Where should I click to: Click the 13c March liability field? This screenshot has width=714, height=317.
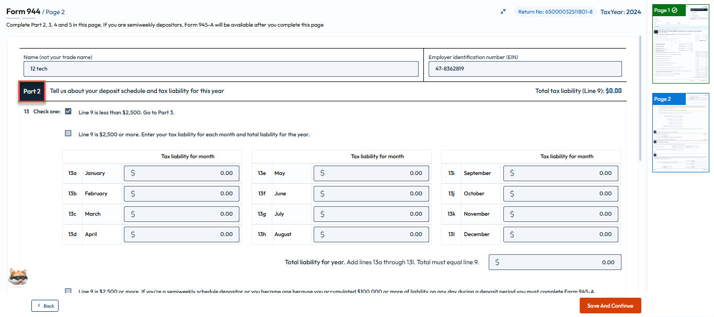[x=181, y=214]
